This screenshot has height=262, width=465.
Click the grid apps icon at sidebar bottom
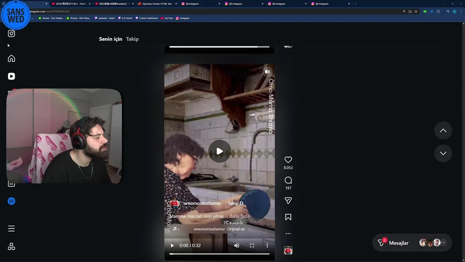click(x=11, y=247)
